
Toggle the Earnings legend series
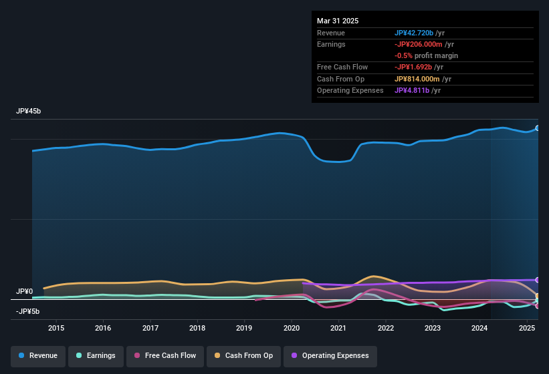pyautogui.click(x=96, y=356)
